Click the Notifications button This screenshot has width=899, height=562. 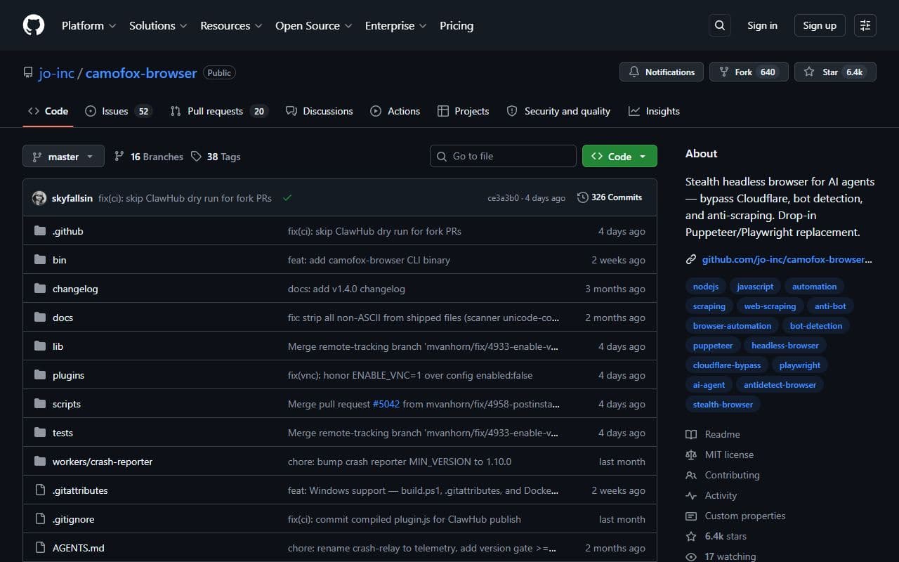(662, 72)
